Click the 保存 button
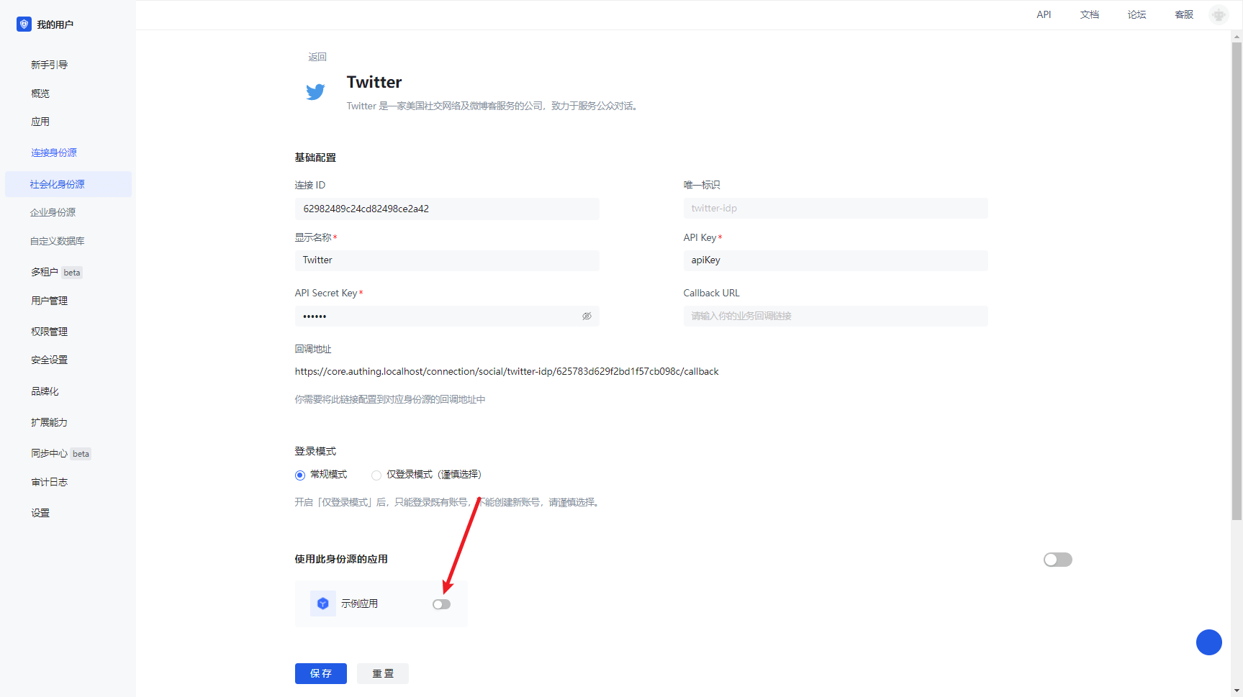This screenshot has height=697, width=1243. click(320, 673)
